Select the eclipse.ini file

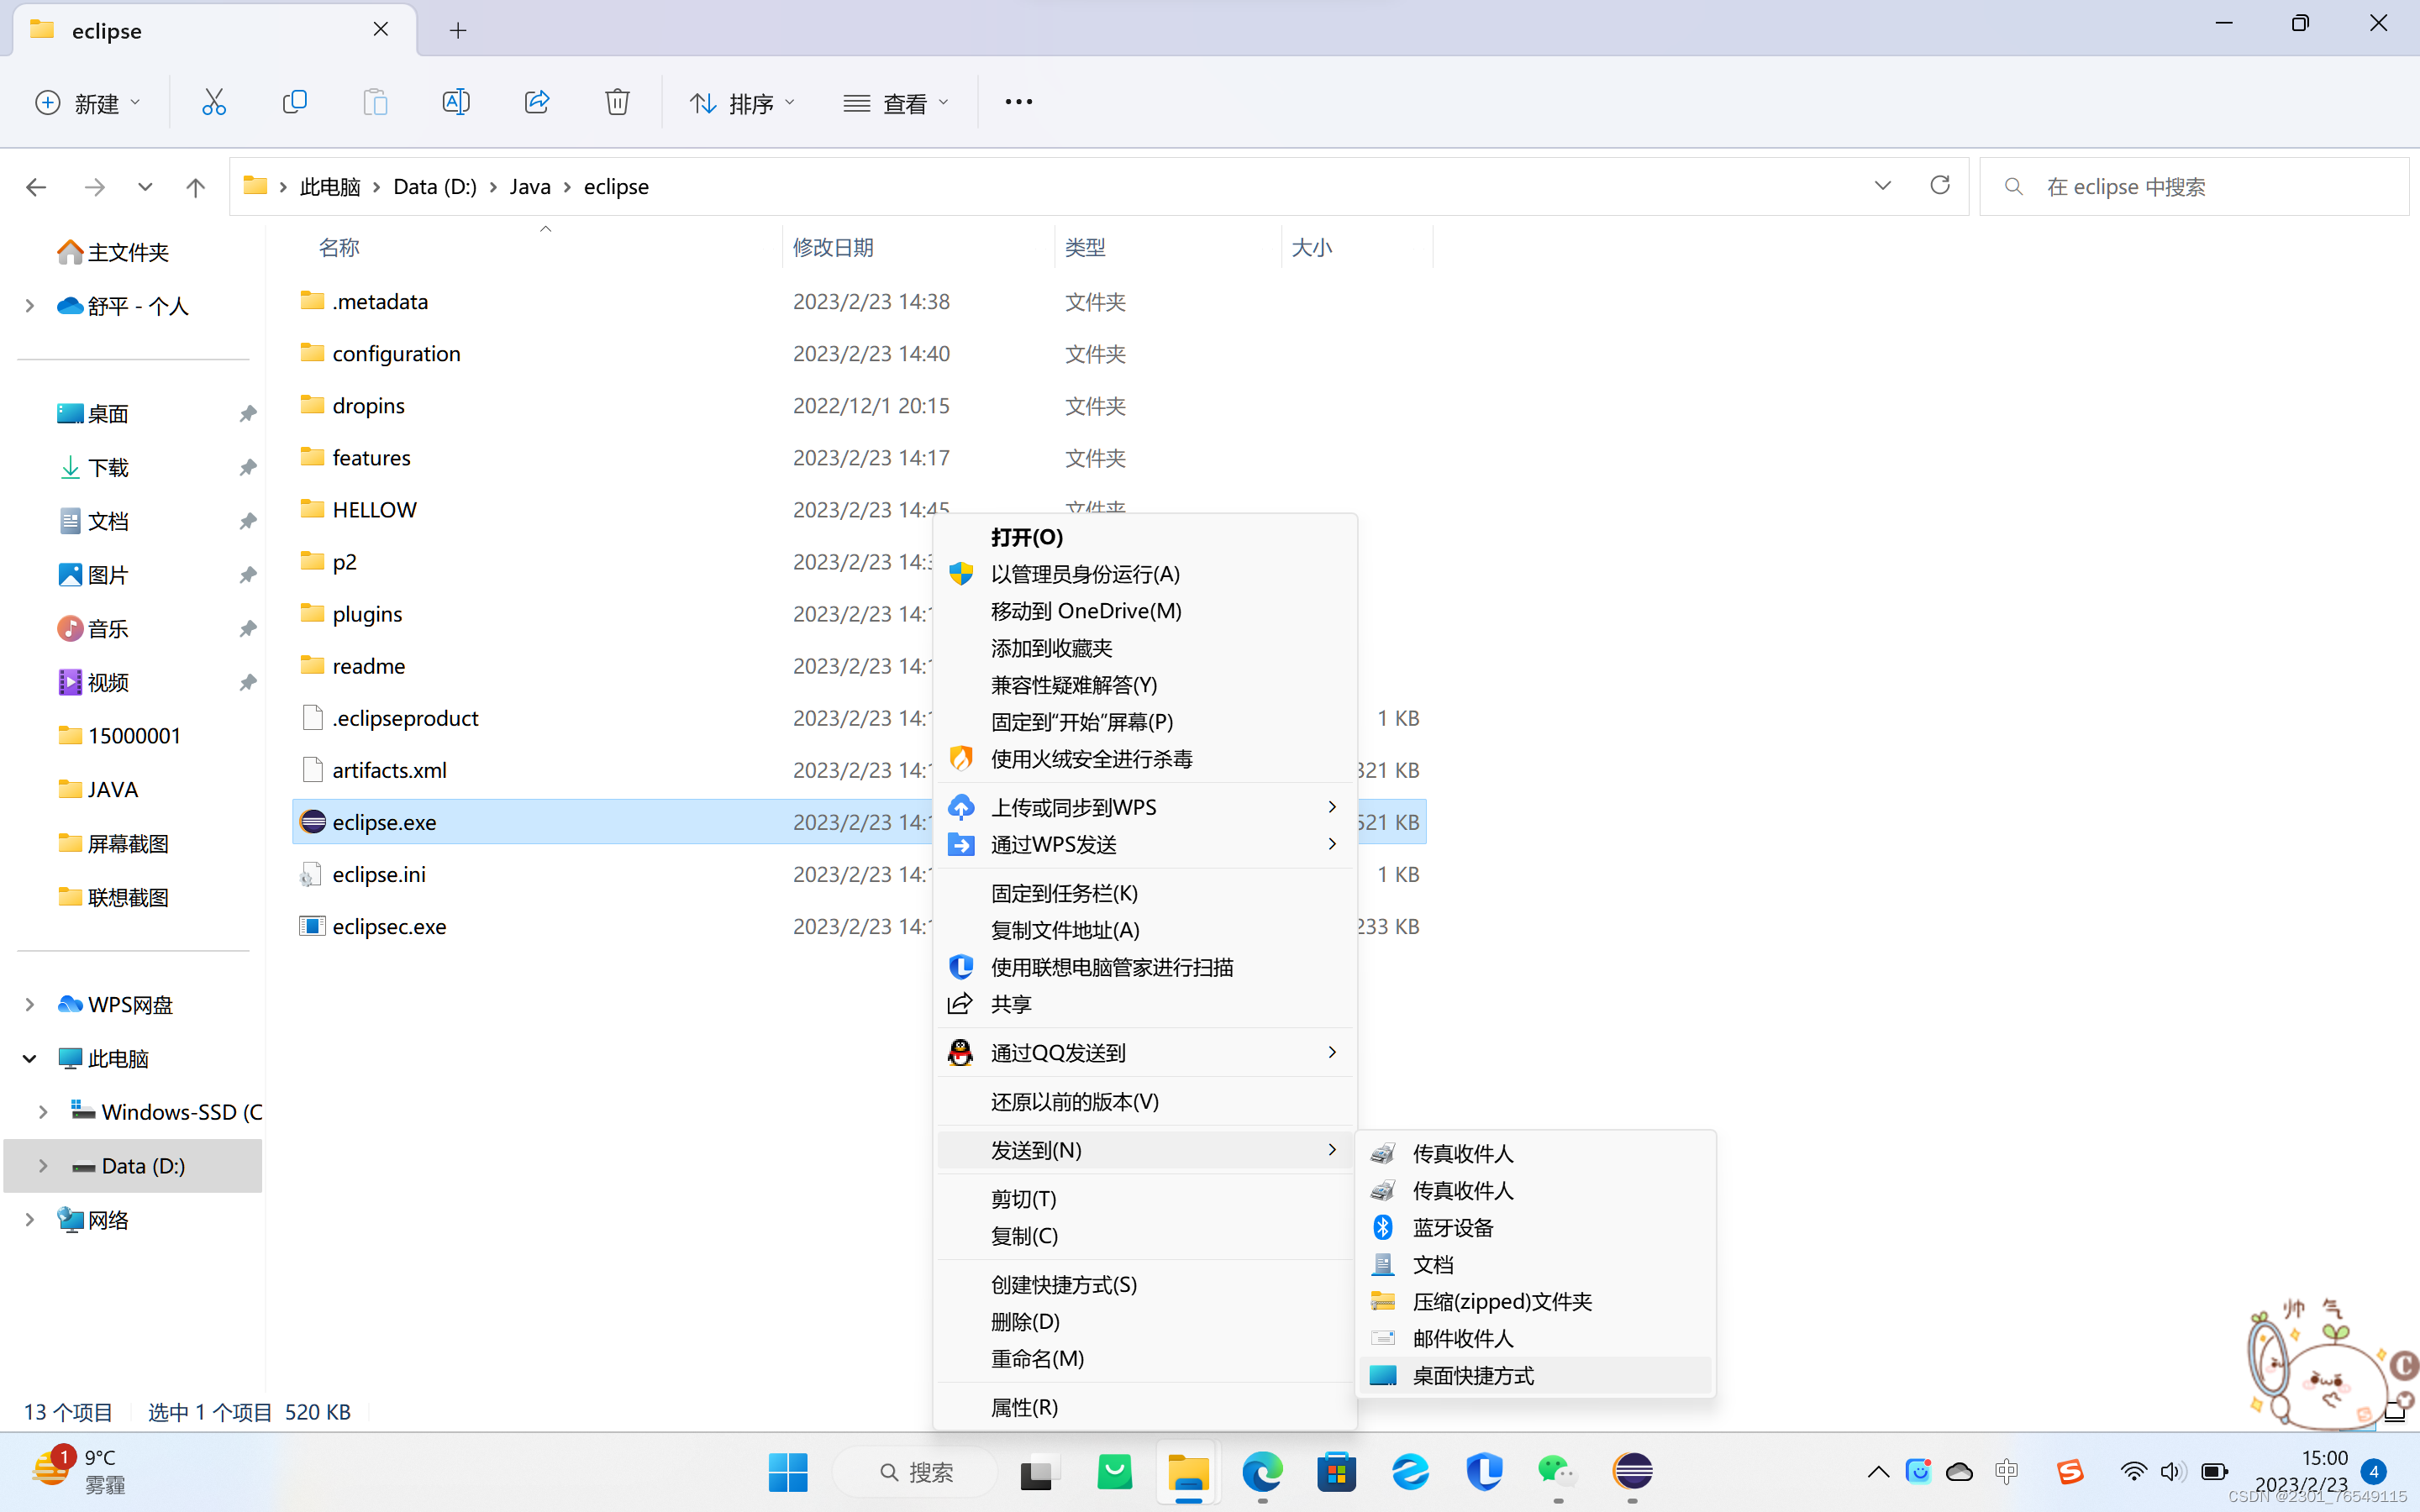[379, 874]
